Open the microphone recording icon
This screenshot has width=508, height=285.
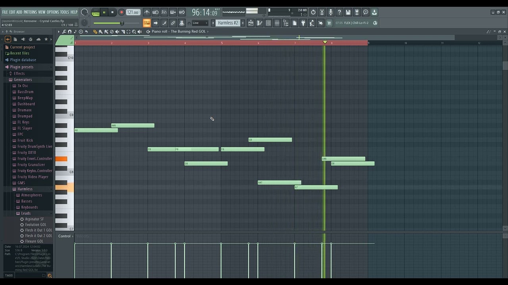click(x=331, y=12)
